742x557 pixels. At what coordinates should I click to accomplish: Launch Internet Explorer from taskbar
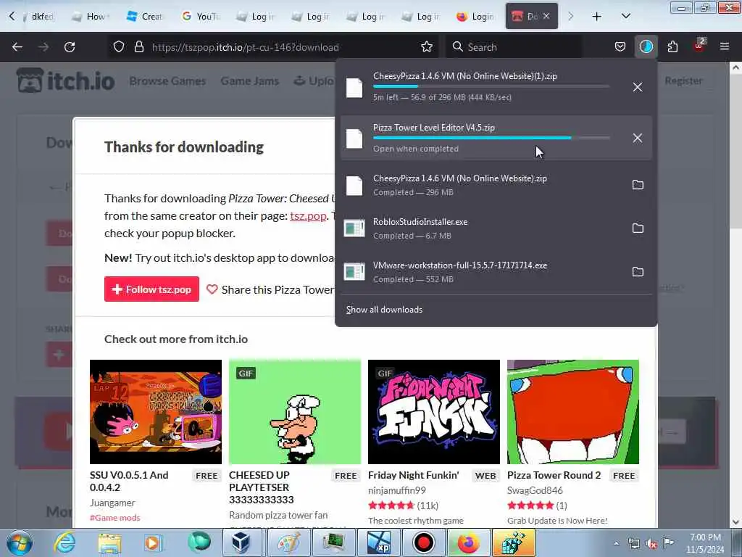pos(64,542)
